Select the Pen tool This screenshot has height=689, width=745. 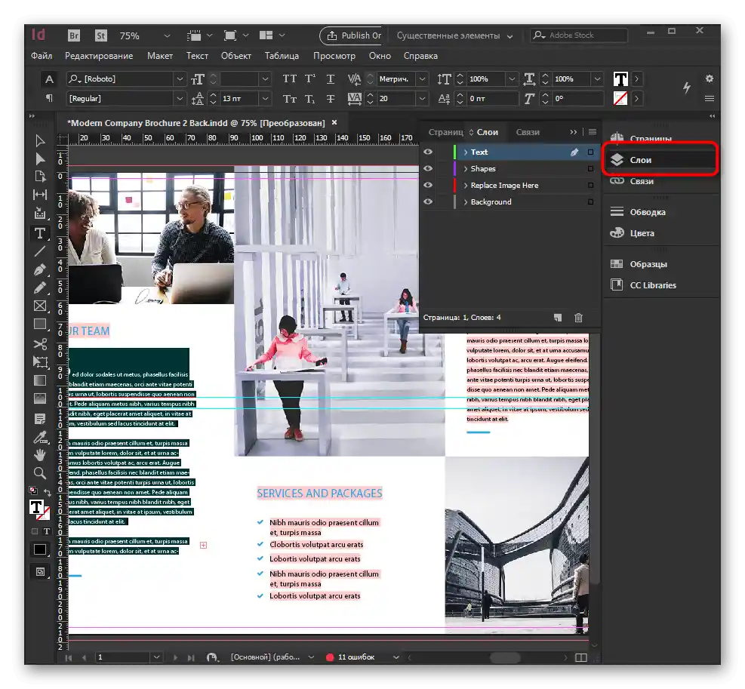click(x=40, y=269)
